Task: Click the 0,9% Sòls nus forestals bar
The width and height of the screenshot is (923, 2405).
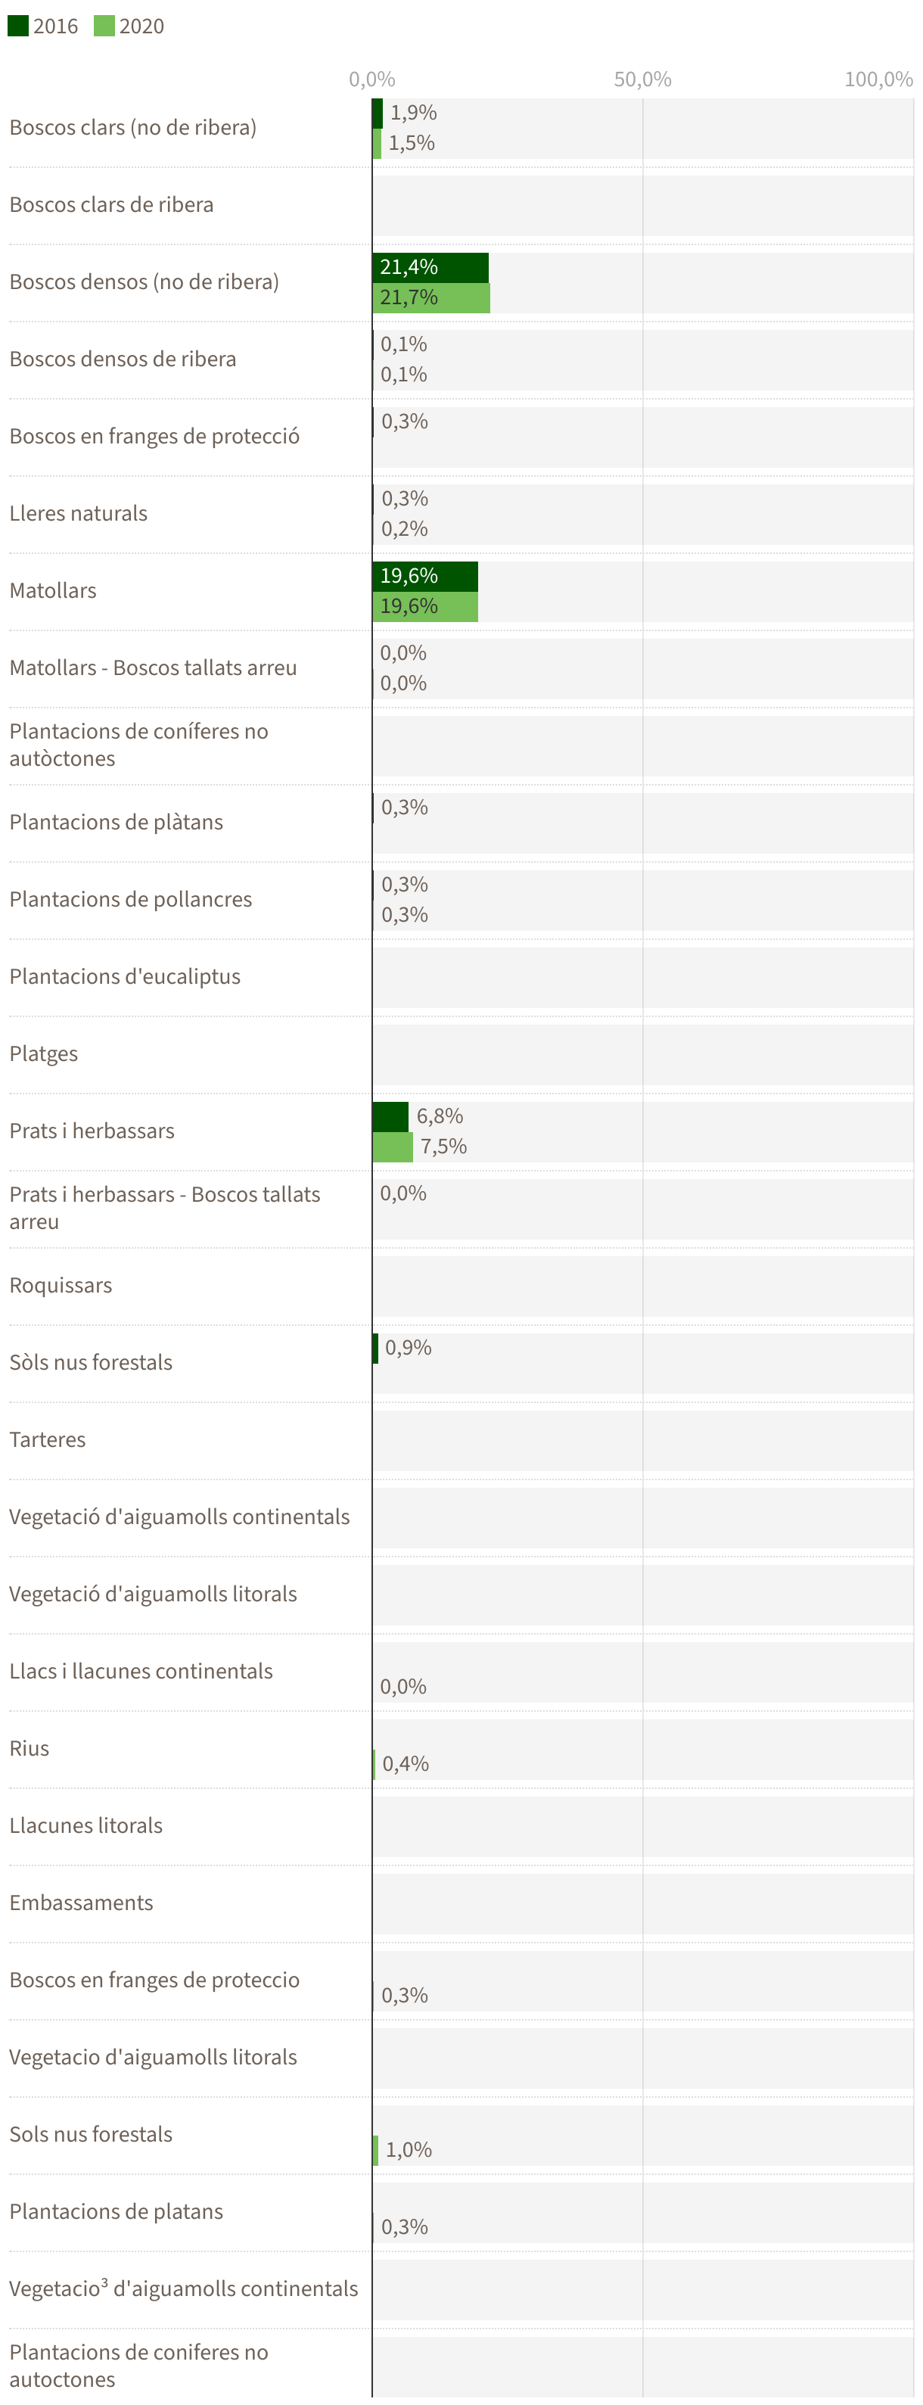Action: point(375,1348)
